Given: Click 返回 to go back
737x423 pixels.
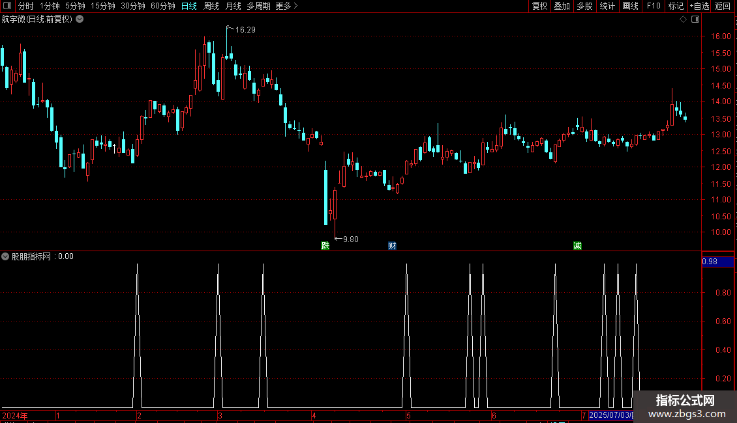Looking at the screenshot, I should click(723, 6).
